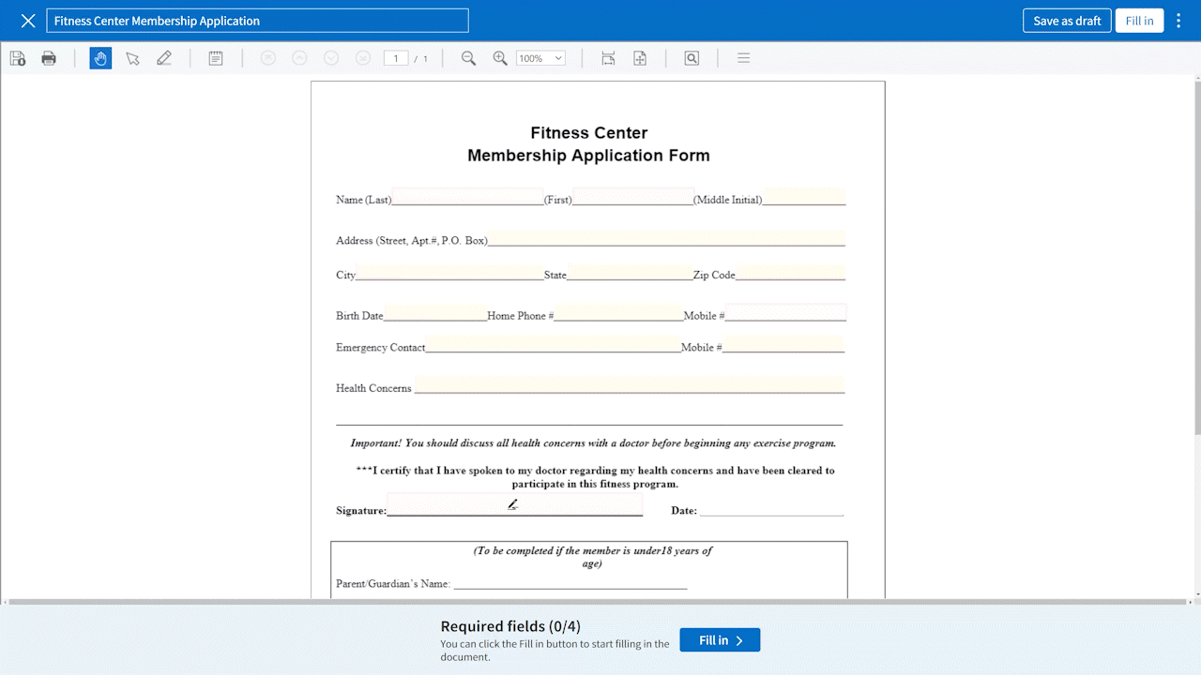
Task: Zoom in with the plus magnifier
Action: click(500, 58)
